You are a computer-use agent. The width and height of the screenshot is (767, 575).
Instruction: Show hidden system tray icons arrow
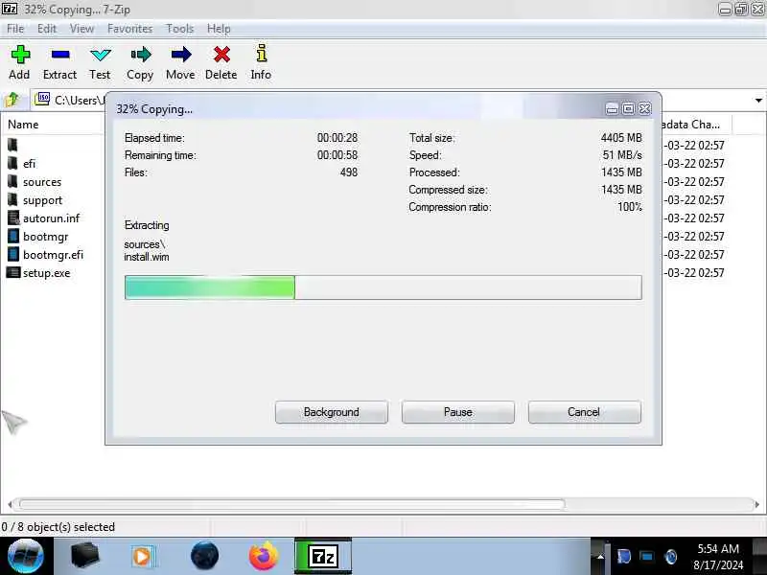tap(601, 557)
